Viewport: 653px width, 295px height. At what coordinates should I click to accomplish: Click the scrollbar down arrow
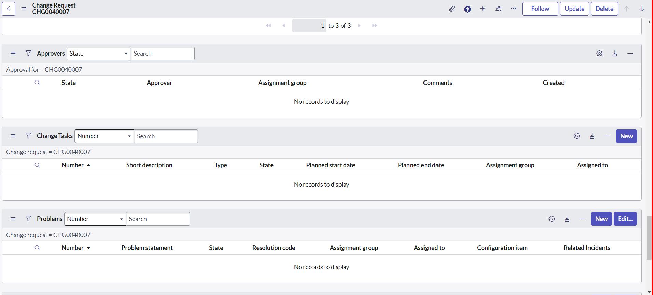tap(649, 292)
